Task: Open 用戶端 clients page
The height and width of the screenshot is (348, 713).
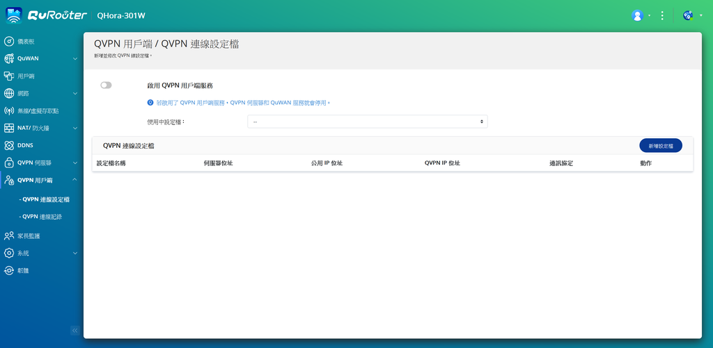Action: [26, 76]
